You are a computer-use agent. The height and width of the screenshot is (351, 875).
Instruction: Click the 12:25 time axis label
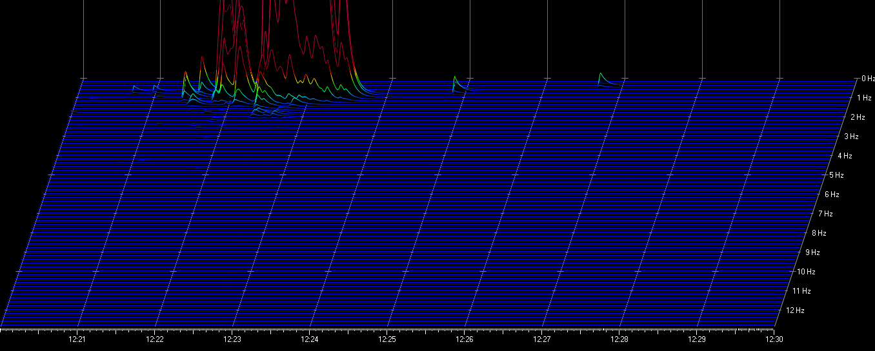click(x=387, y=339)
